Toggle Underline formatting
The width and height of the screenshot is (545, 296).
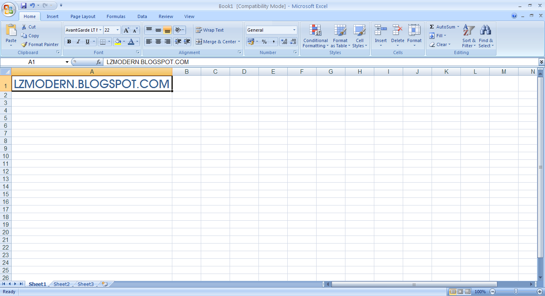(x=87, y=42)
